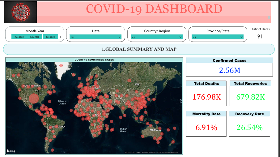280x157 pixels.
Task: Select Jan-2020 in Month-Year slicer
Action: click(x=50, y=37)
